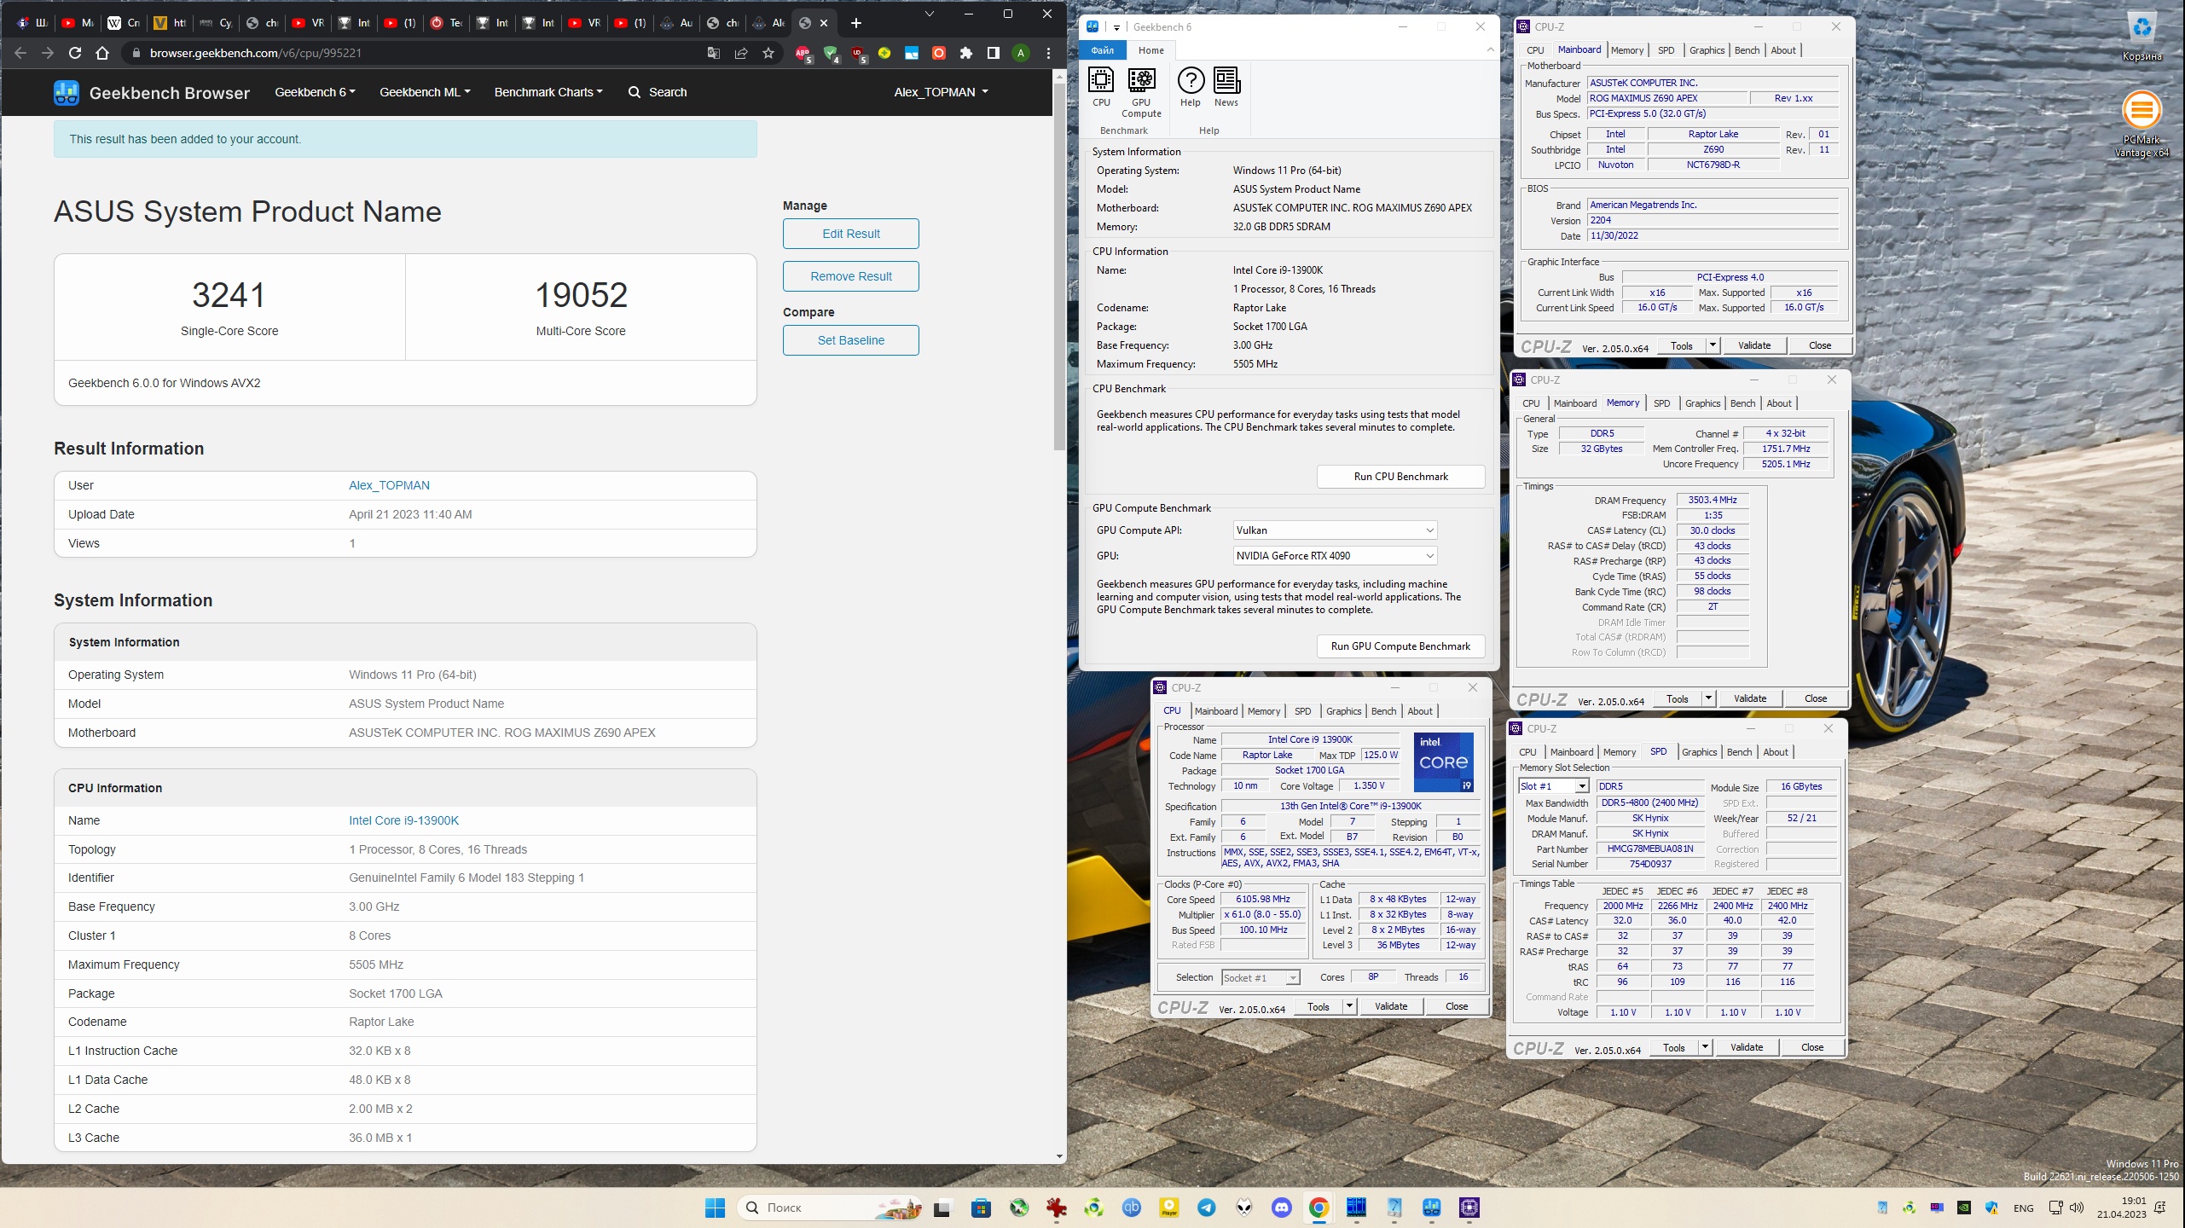This screenshot has width=2185, height=1228.
Task: Expand the GPU NVIDIA GeForce RTX 4090 dropdown
Action: (x=1335, y=556)
